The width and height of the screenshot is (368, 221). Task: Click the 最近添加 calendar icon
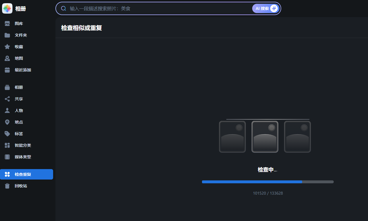tap(7, 70)
